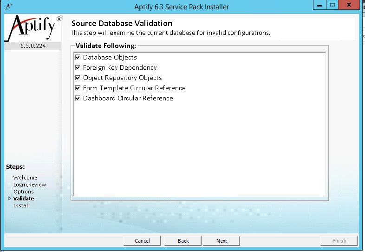Select the Install step label
This screenshot has width=365, height=252.
(21, 206)
